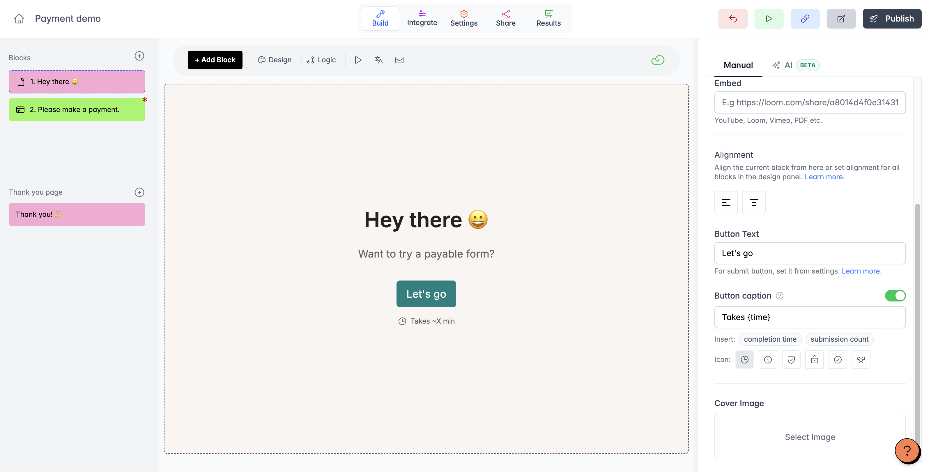This screenshot has height=472, width=931.
Task: Click the Takes {time} caption field
Action: click(810, 317)
